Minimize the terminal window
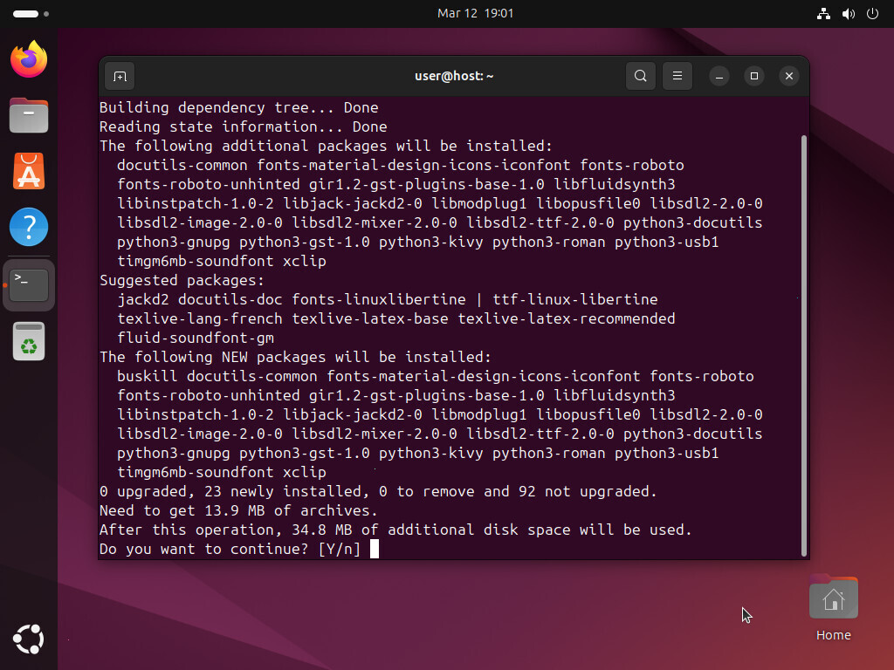Screen dimensions: 894x670 [719, 76]
